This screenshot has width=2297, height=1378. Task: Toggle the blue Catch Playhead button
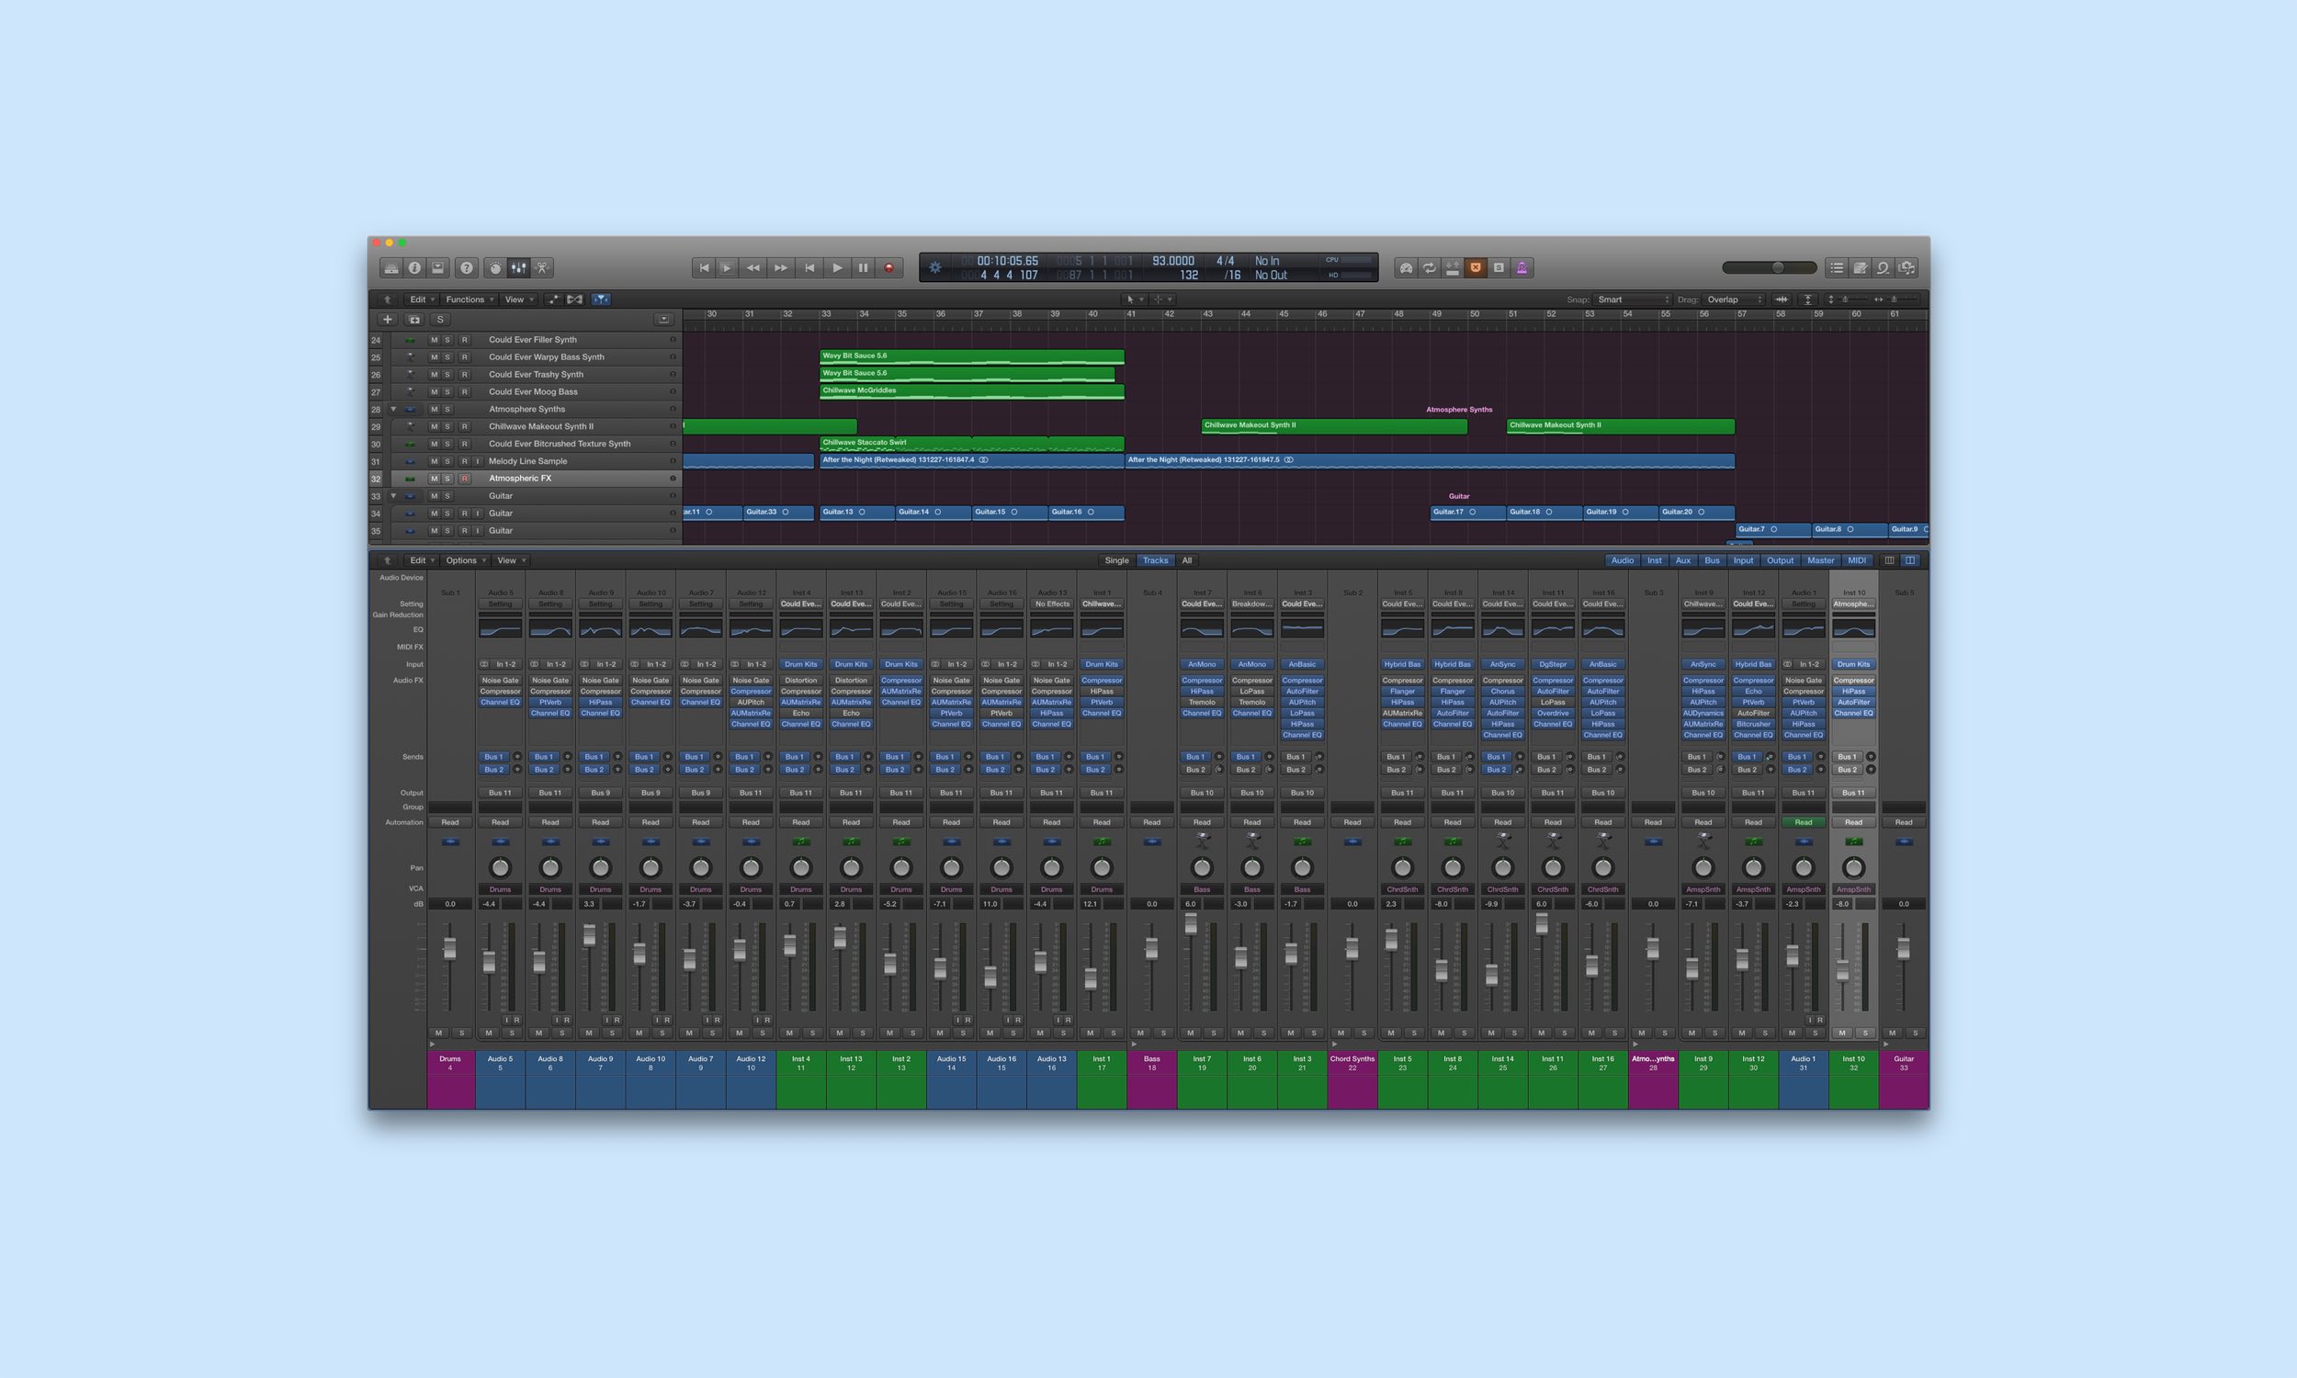pos(601,299)
